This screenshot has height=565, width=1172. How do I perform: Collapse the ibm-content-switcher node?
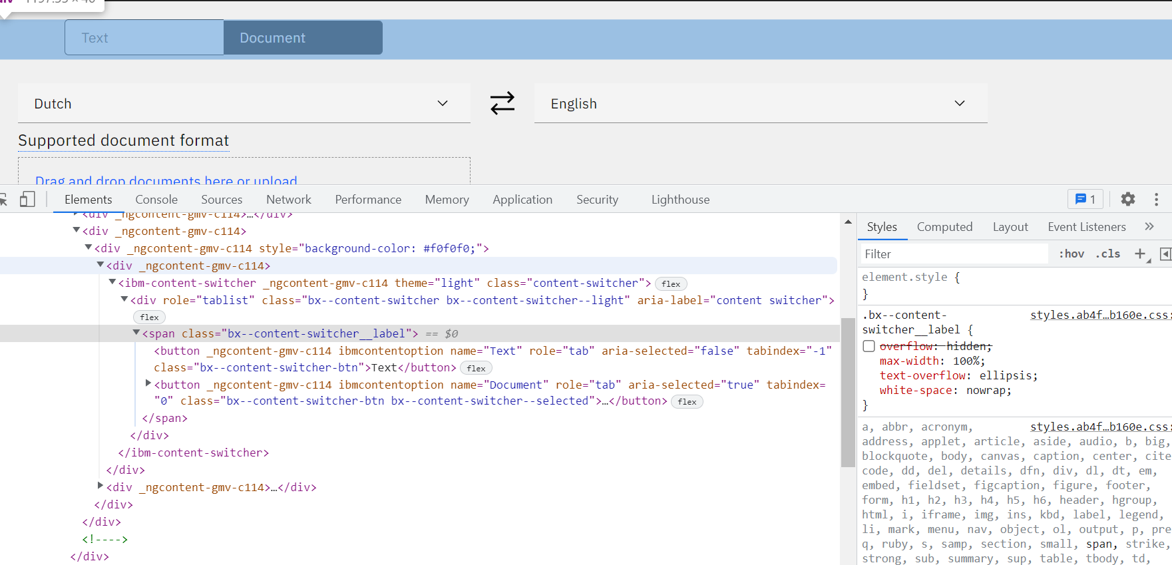tap(112, 282)
